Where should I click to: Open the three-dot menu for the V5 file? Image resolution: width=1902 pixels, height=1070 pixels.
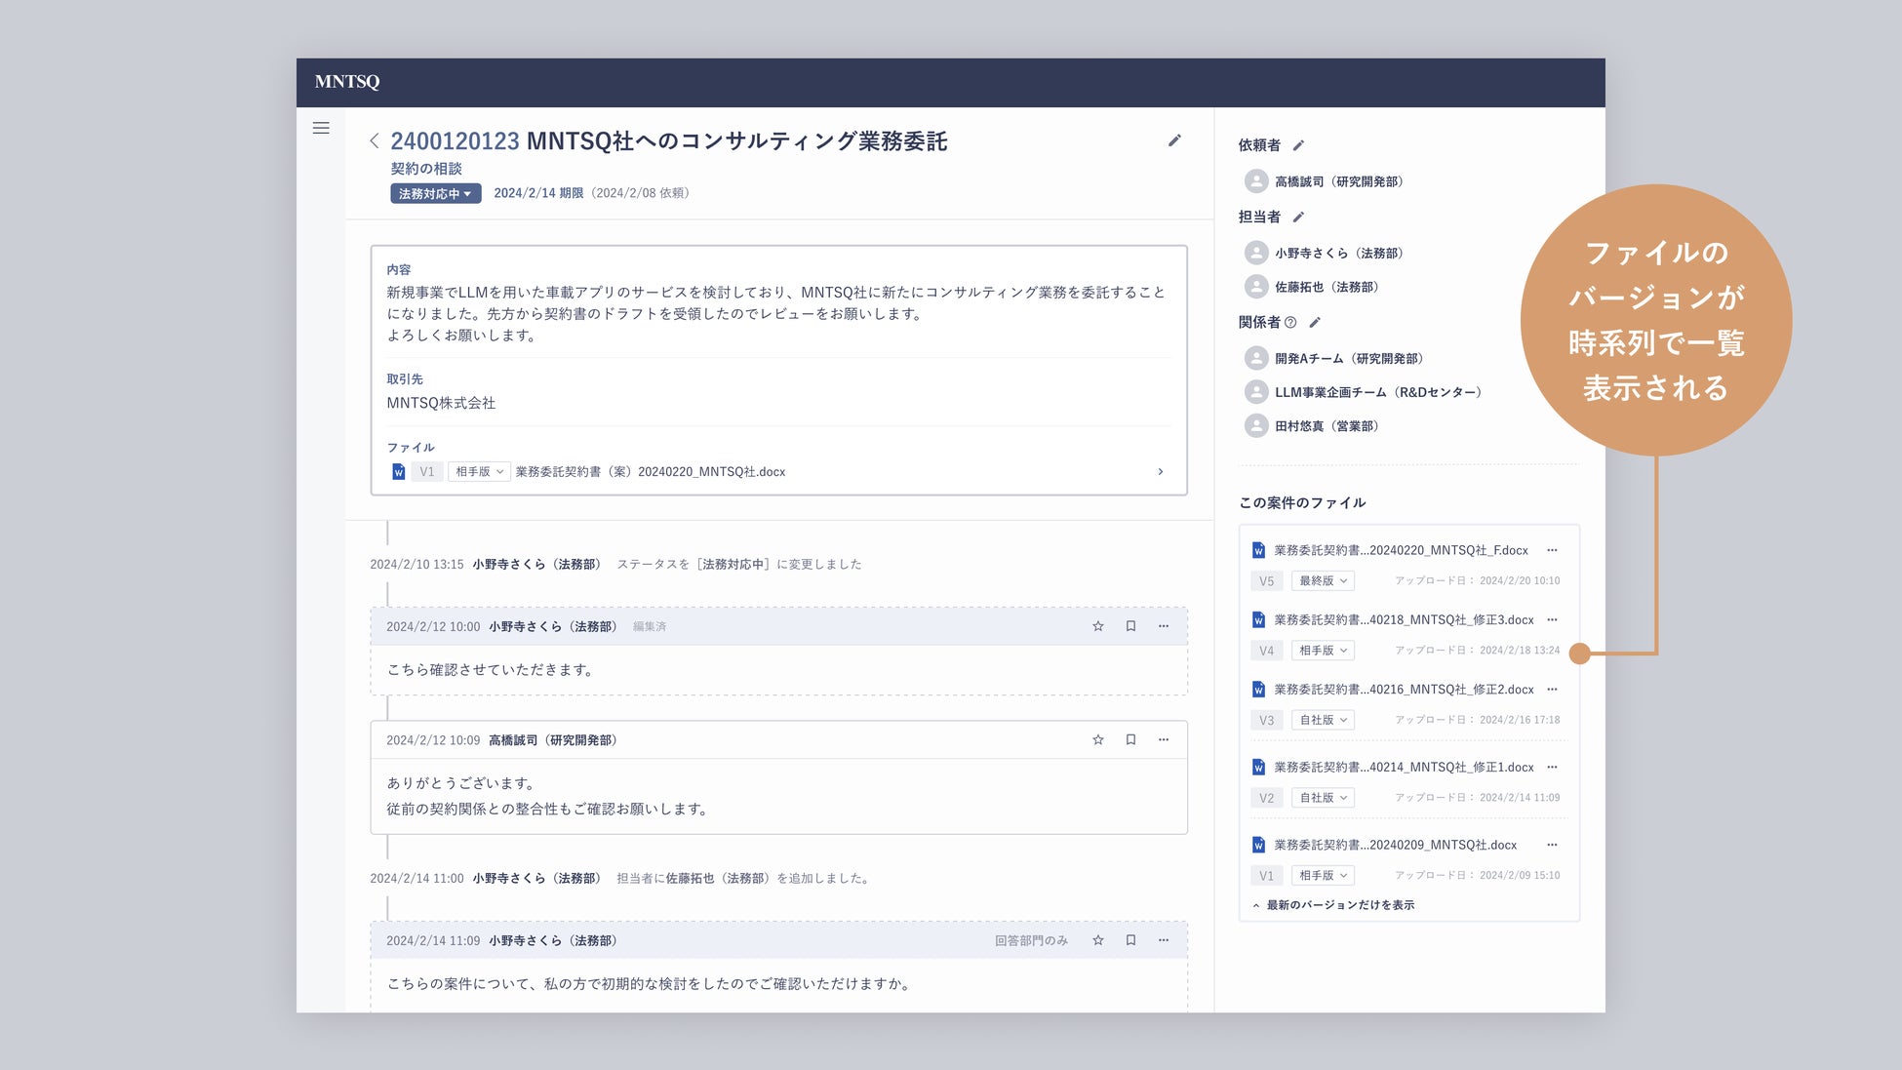click(1552, 550)
